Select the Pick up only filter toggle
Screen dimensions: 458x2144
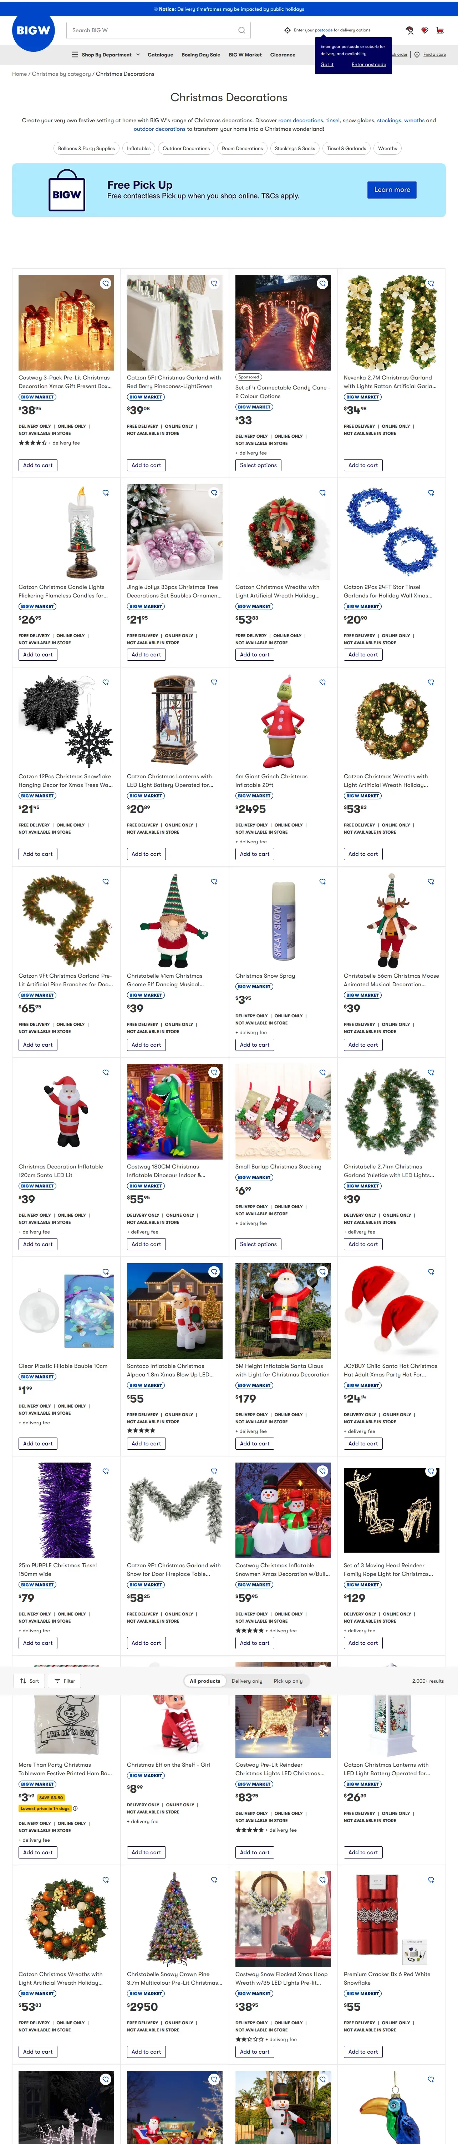tap(289, 1681)
